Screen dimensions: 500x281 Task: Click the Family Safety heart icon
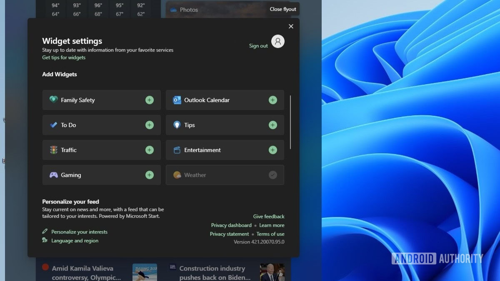[53, 100]
